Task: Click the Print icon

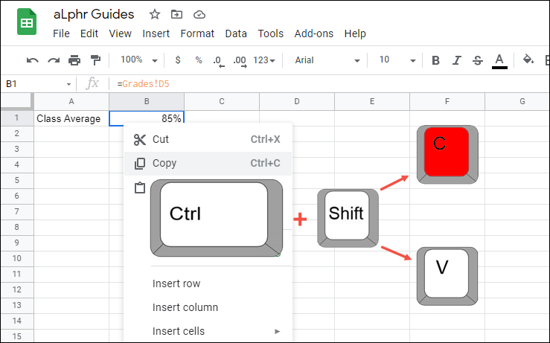Action: coord(74,60)
